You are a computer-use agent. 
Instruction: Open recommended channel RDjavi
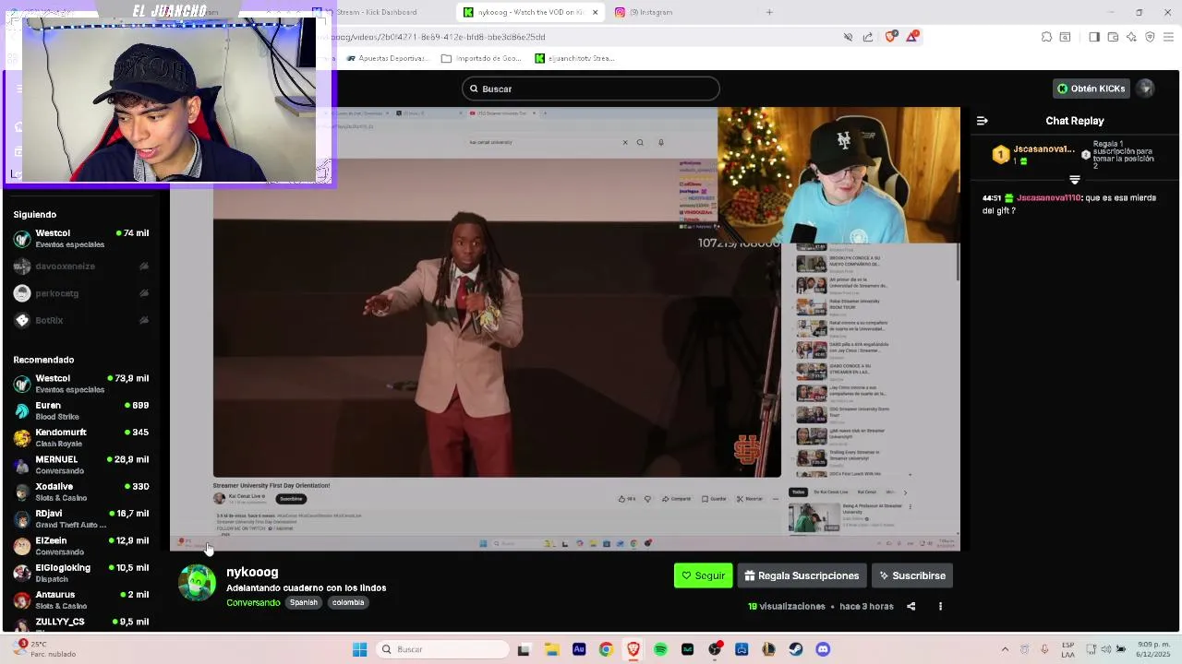pos(81,518)
